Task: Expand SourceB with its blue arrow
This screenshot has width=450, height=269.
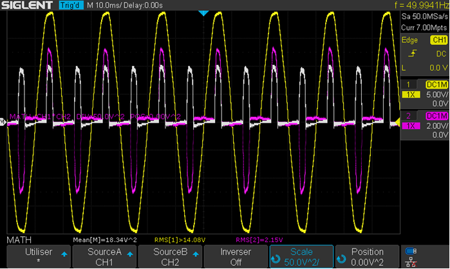Action: pyautogui.click(x=196, y=254)
